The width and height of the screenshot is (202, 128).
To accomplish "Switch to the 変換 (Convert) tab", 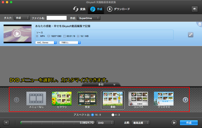I will (x=79, y=9).
